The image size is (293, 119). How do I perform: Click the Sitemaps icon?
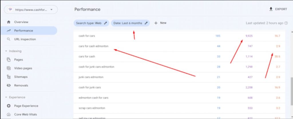coord(9,77)
